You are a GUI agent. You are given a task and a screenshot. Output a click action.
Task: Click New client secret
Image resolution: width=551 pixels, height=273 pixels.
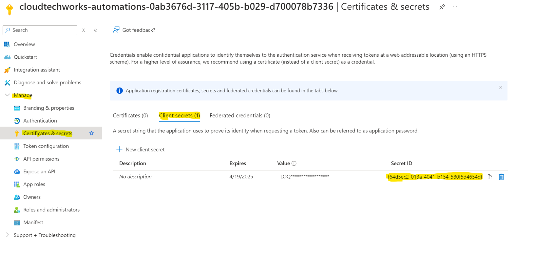[x=140, y=149]
